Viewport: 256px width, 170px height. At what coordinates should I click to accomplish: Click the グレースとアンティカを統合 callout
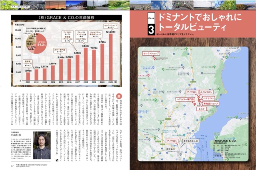81,37
